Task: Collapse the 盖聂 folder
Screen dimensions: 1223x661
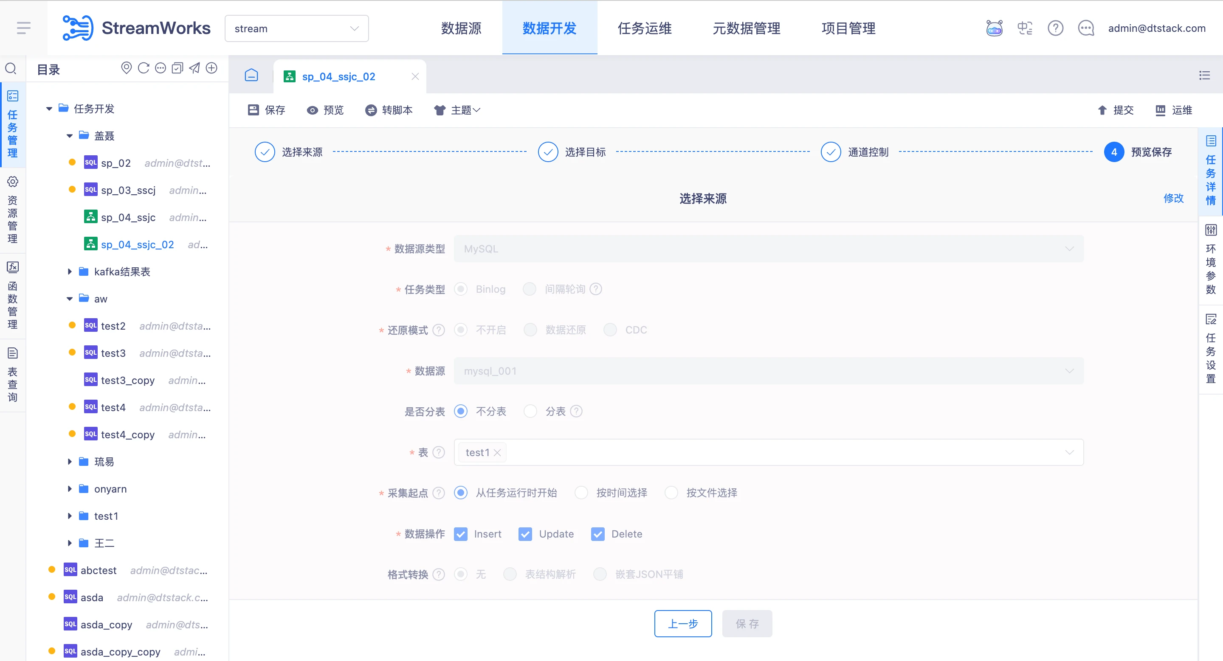Action: (69, 136)
